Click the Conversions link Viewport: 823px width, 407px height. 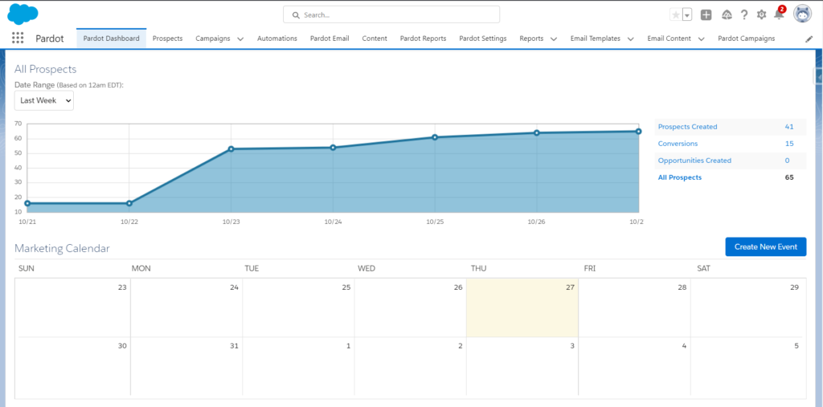(x=678, y=143)
